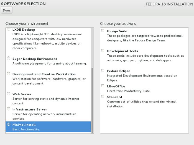
Task: Select the Web Server radio button
Action: point(9,93)
